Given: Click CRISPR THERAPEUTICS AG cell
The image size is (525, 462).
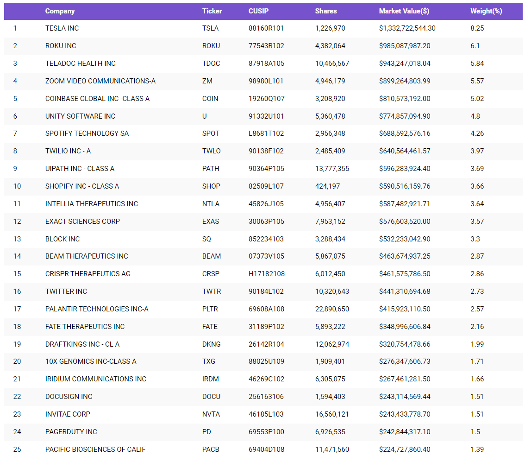Looking at the screenshot, I should 87,274.
